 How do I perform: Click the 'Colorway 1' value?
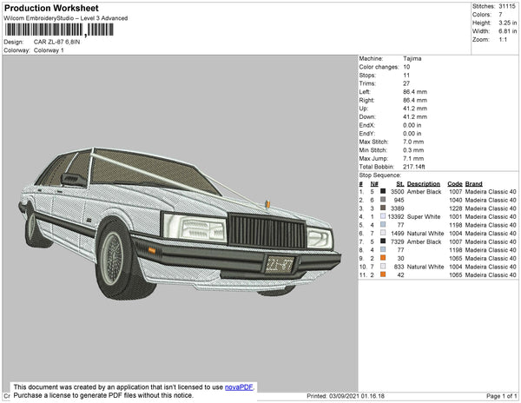click(49, 50)
